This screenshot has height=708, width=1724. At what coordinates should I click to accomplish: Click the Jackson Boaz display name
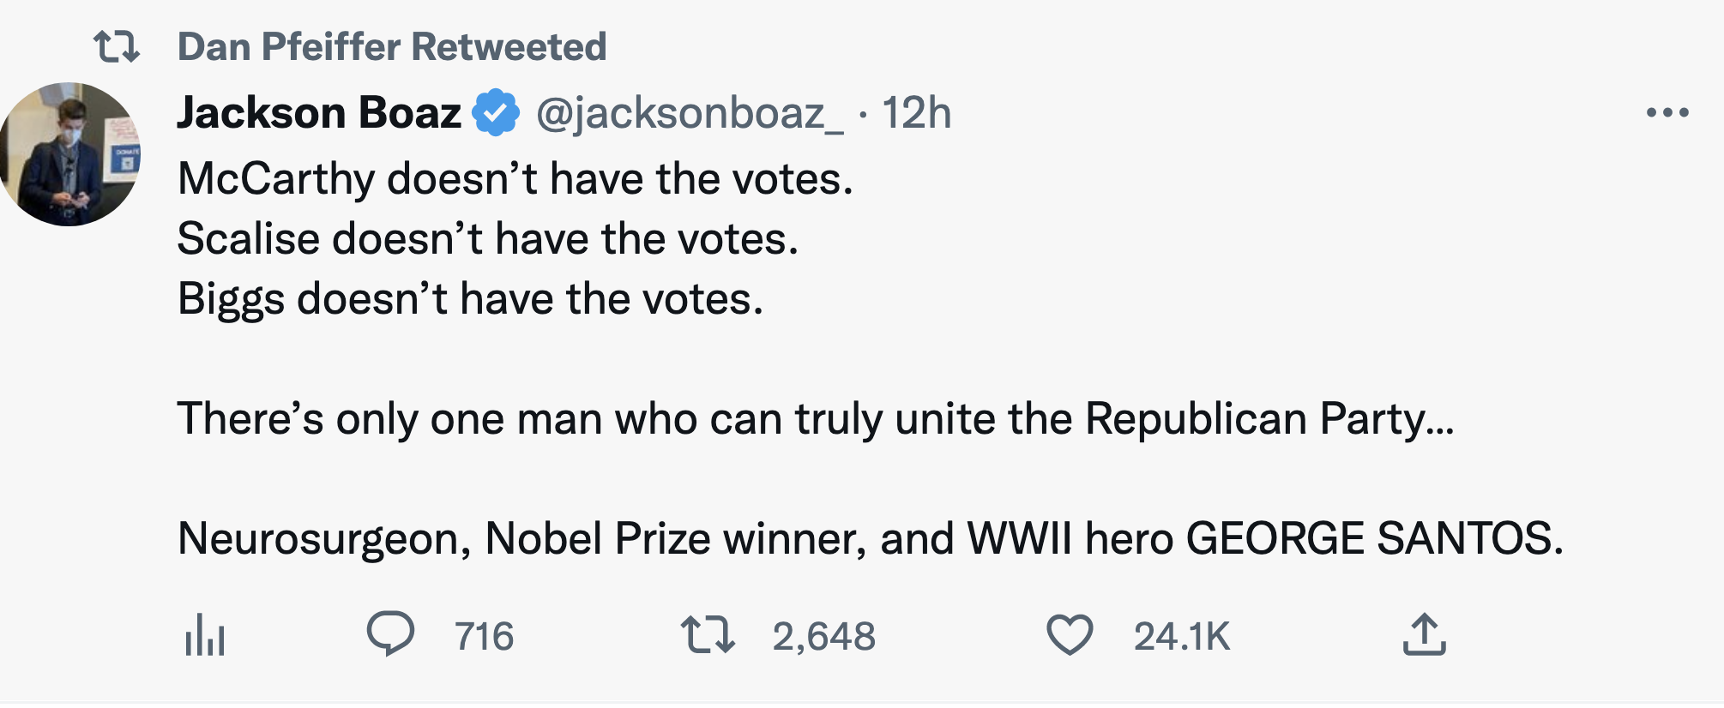coord(319,112)
